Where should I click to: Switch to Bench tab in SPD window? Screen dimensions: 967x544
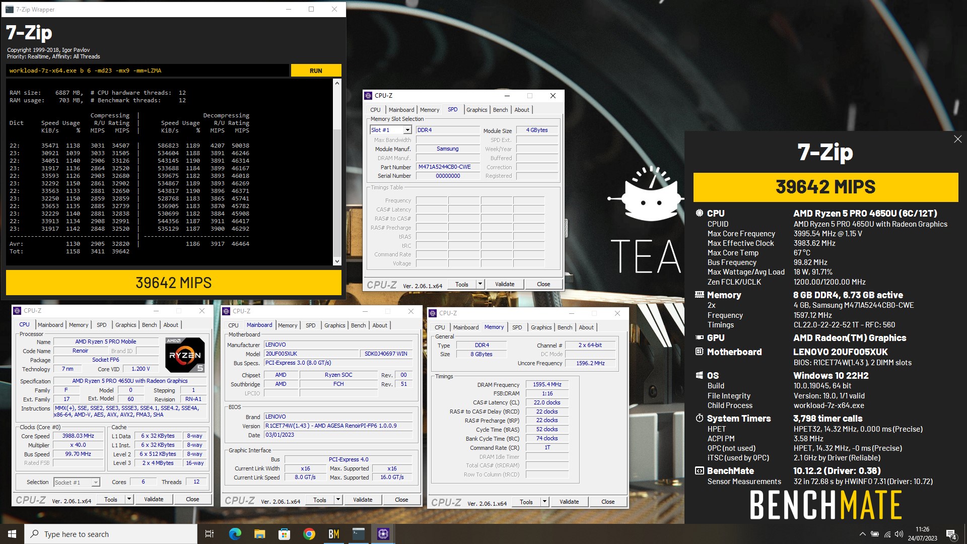[x=500, y=110]
